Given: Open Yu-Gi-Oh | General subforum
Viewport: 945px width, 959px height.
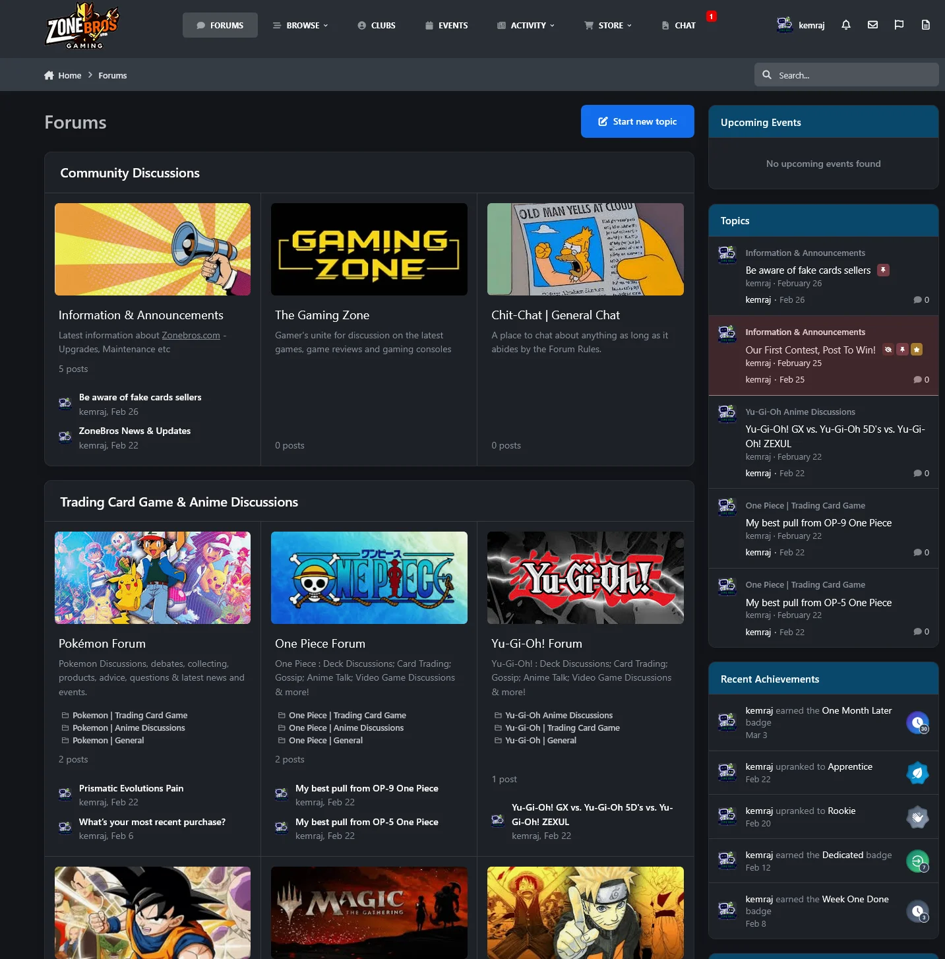Looking at the screenshot, I should [x=541, y=741].
